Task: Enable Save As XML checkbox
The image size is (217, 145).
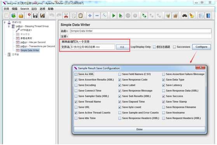Action: click(x=76, y=74)
